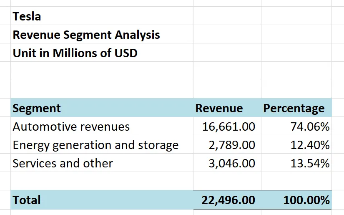Click the 'Energy generation and storage' label
This screenshot has height=215, width=344.
(102, 144)
